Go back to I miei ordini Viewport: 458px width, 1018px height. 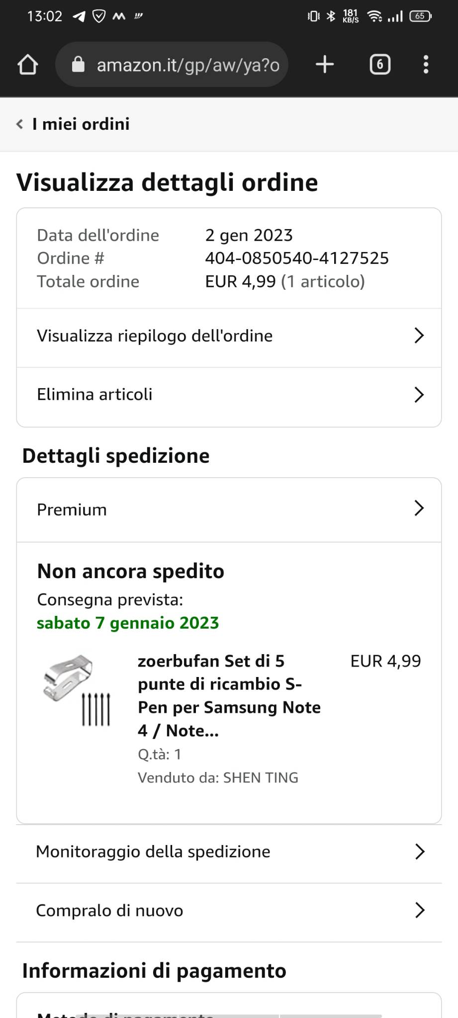tap(81, 124)
